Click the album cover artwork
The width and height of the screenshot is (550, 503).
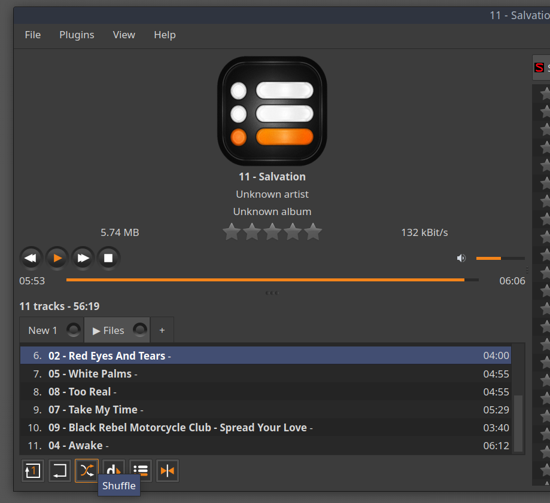272,111
